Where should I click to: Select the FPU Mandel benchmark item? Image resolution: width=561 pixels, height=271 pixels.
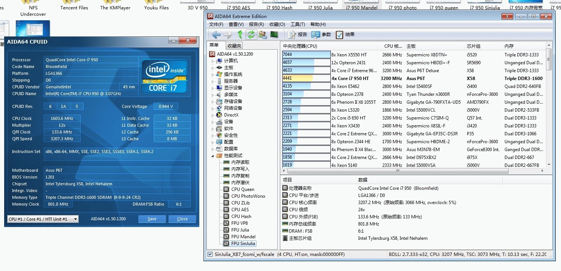pos(243,237)
